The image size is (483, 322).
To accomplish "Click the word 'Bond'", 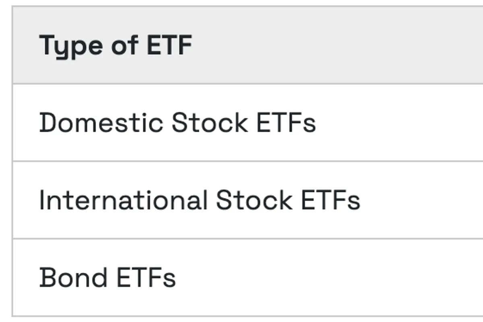I will click(x=73, y=277).
